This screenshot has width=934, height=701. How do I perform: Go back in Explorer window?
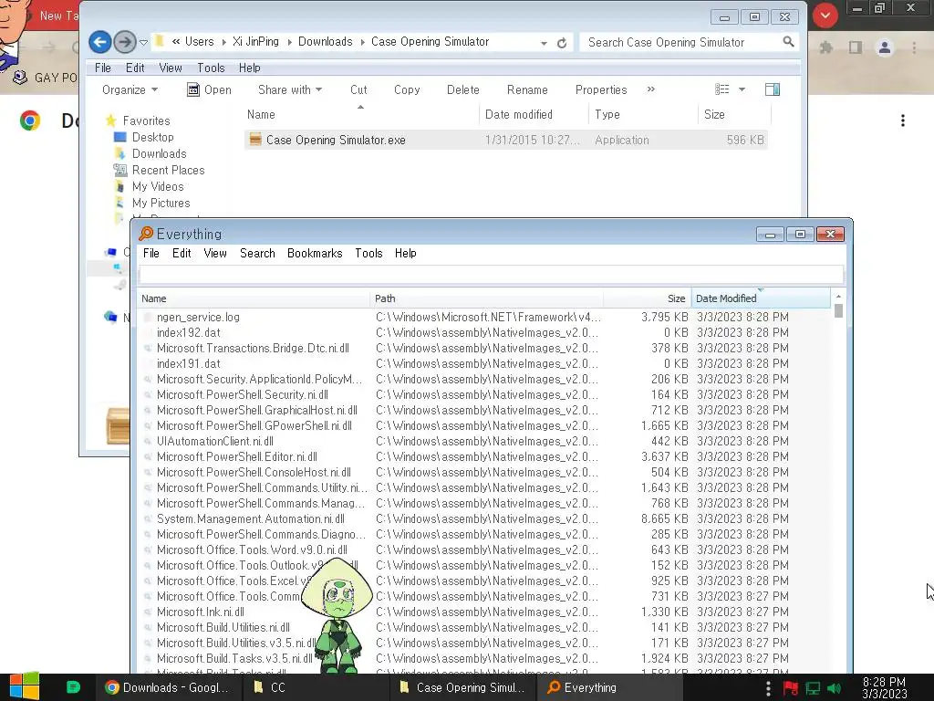[x=100, y=42]
